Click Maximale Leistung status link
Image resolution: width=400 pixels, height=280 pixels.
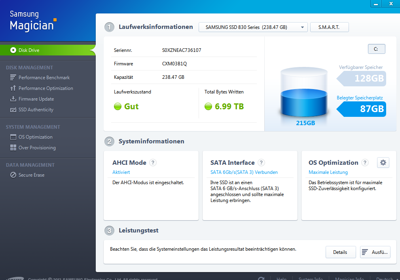pyautogui.click(x=328, y=172)
